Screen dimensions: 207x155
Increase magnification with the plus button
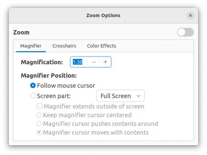point(105,62)
